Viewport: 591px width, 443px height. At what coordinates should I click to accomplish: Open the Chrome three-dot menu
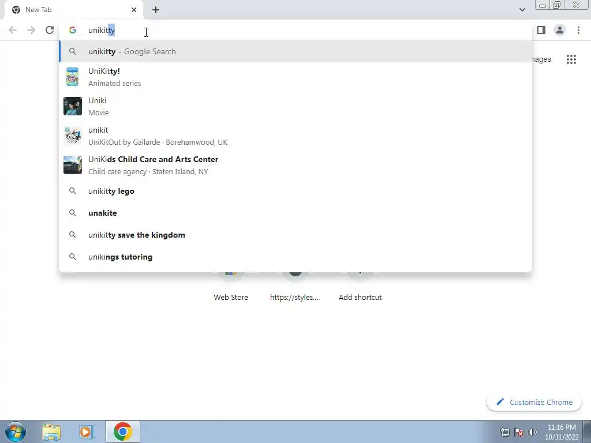(x=578, y=30)
